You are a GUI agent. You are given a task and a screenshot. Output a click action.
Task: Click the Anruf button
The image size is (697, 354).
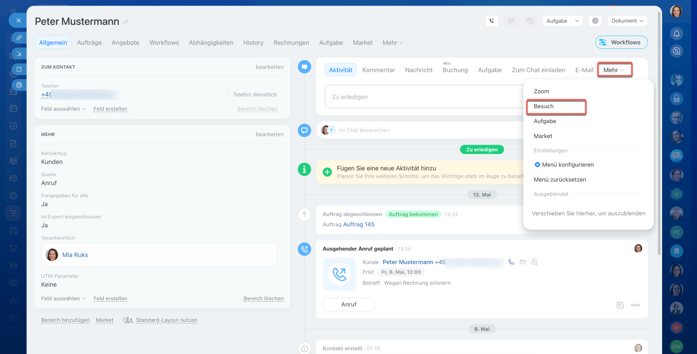tap(348, 305)
